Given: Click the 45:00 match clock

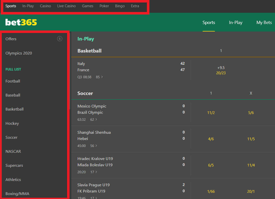Looking at the screenshot, I should click(82, 146).
